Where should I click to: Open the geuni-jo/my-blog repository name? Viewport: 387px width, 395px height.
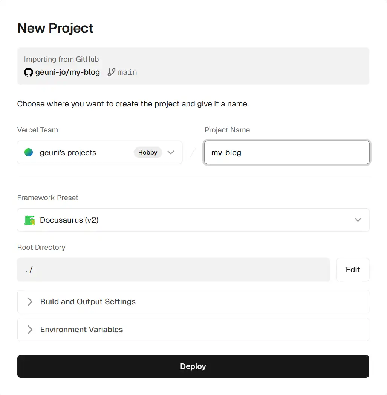click(67, 72)
